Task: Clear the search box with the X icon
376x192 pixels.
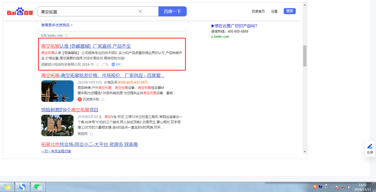Action: pyautogui.click(x=140, y=11)
